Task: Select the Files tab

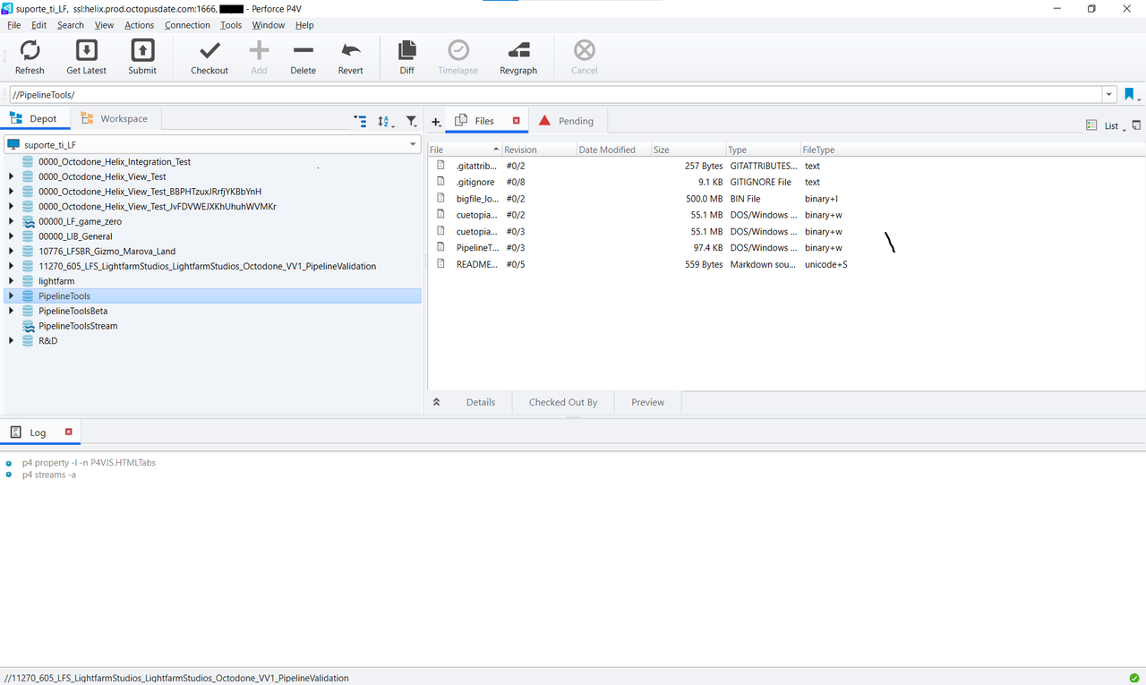Action: click(x=484, y=121)
